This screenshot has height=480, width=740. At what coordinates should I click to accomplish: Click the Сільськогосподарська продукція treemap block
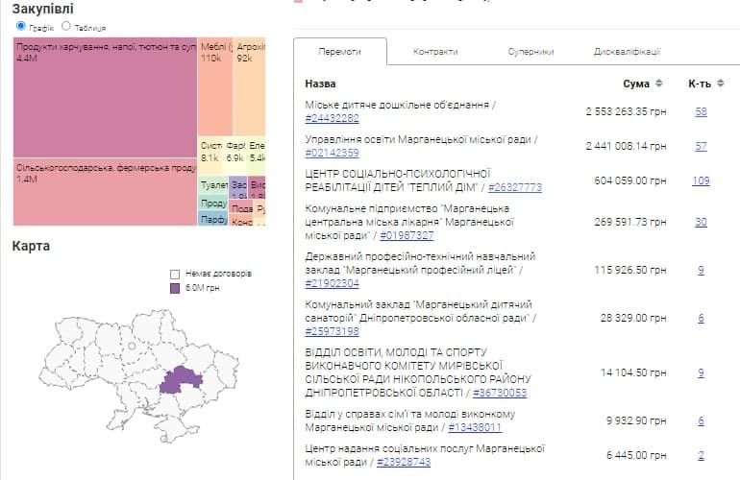(x=105, y=192)
